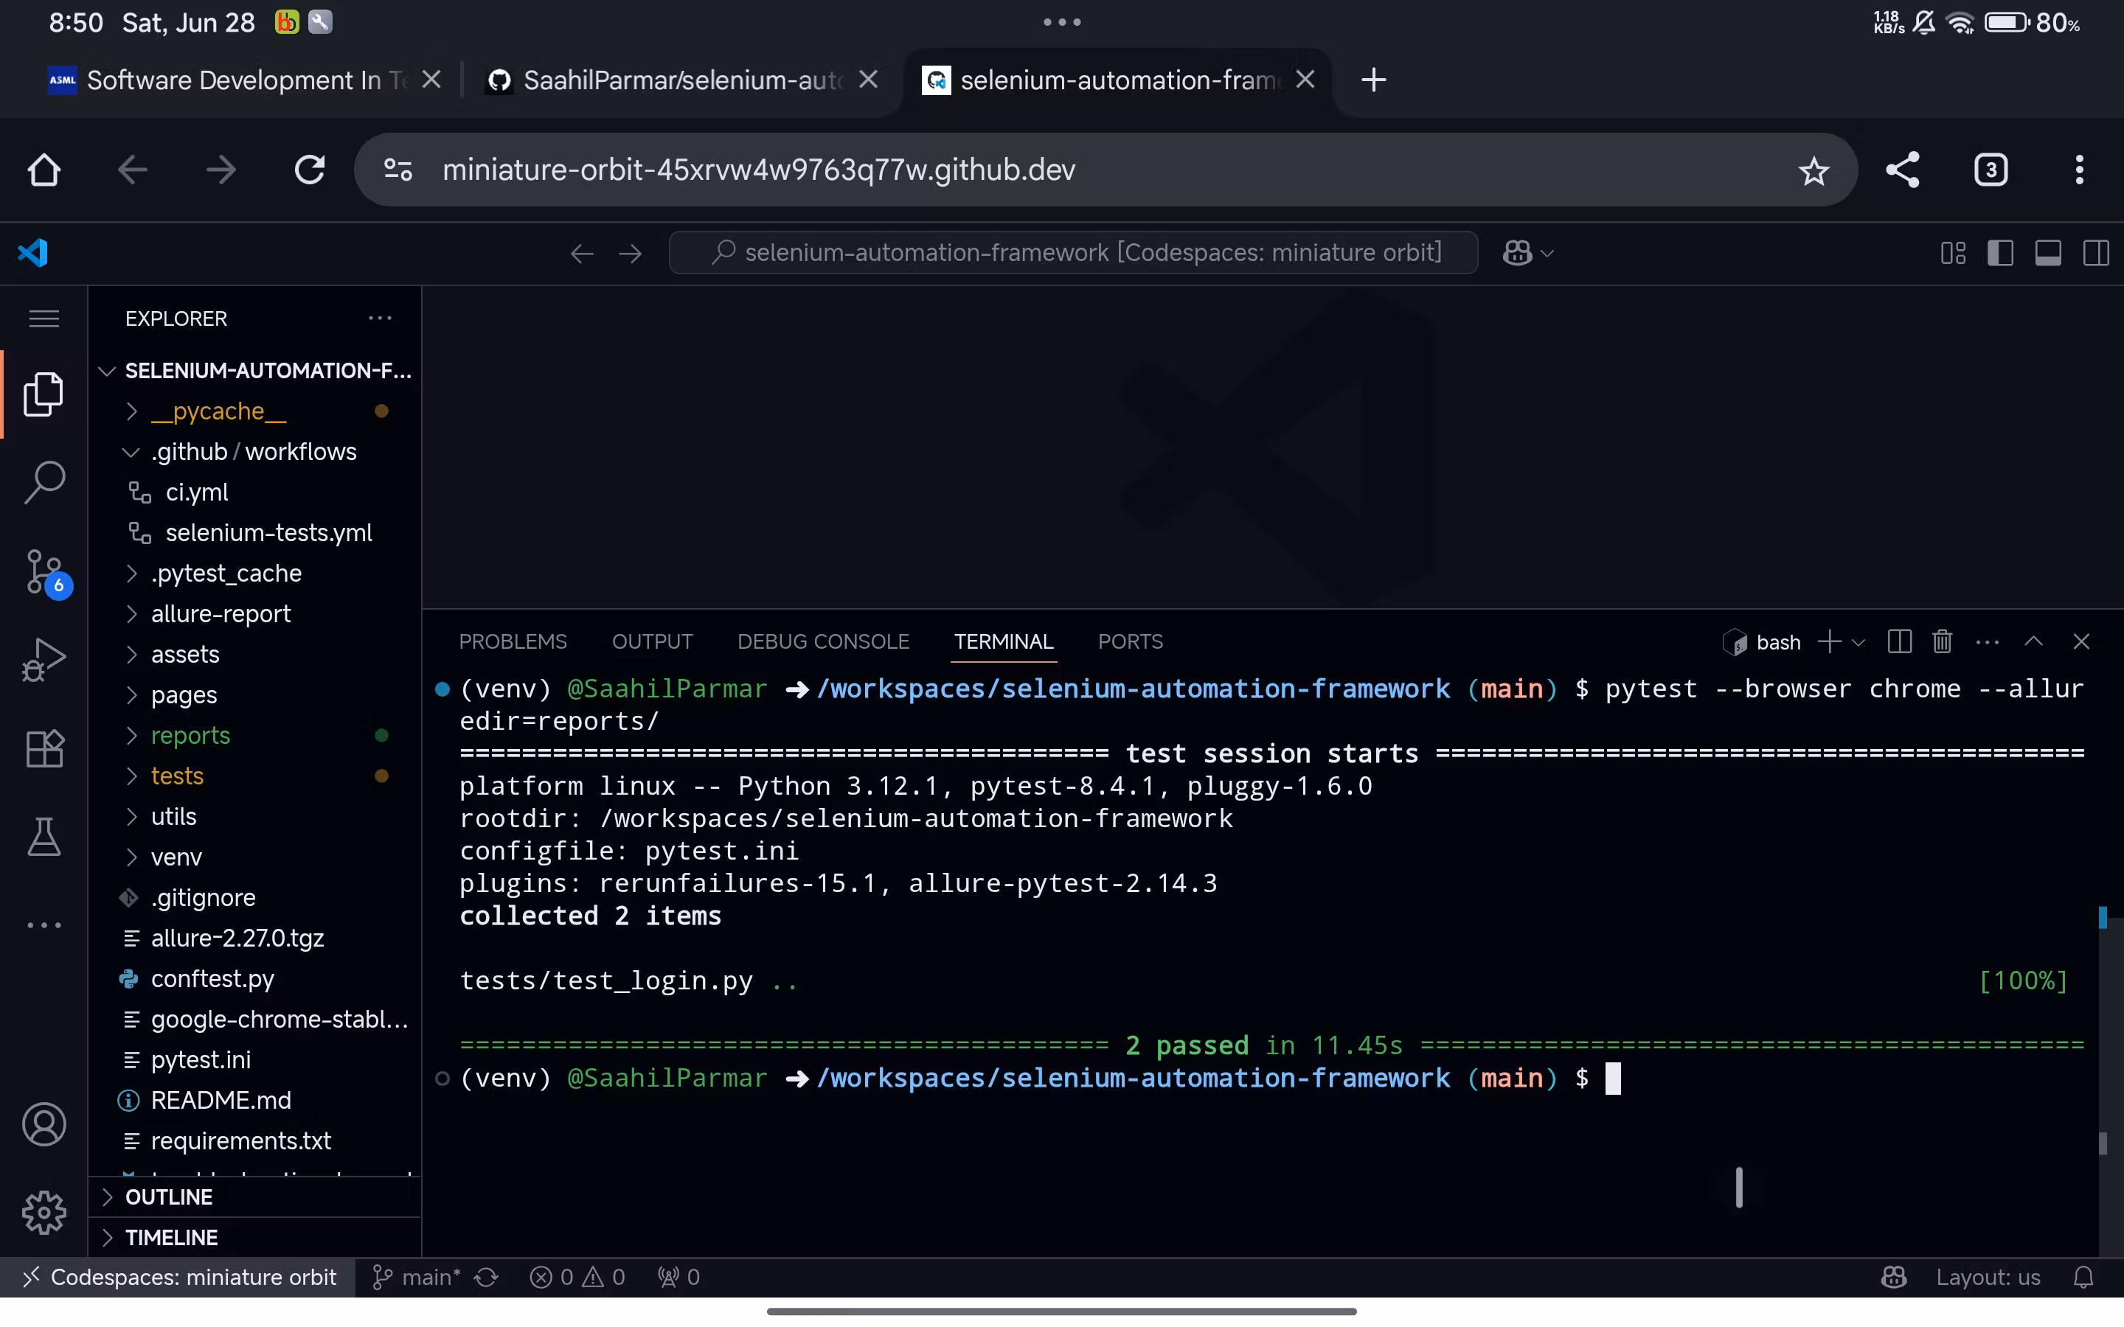Open the Extensions view
The image size is (2124, 1327).
tap(44, 748)
